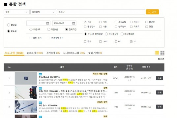The width and height of the screenshot is (177, 118).
Task: Check the 키워드 checkbox
Action: point(131,27)
